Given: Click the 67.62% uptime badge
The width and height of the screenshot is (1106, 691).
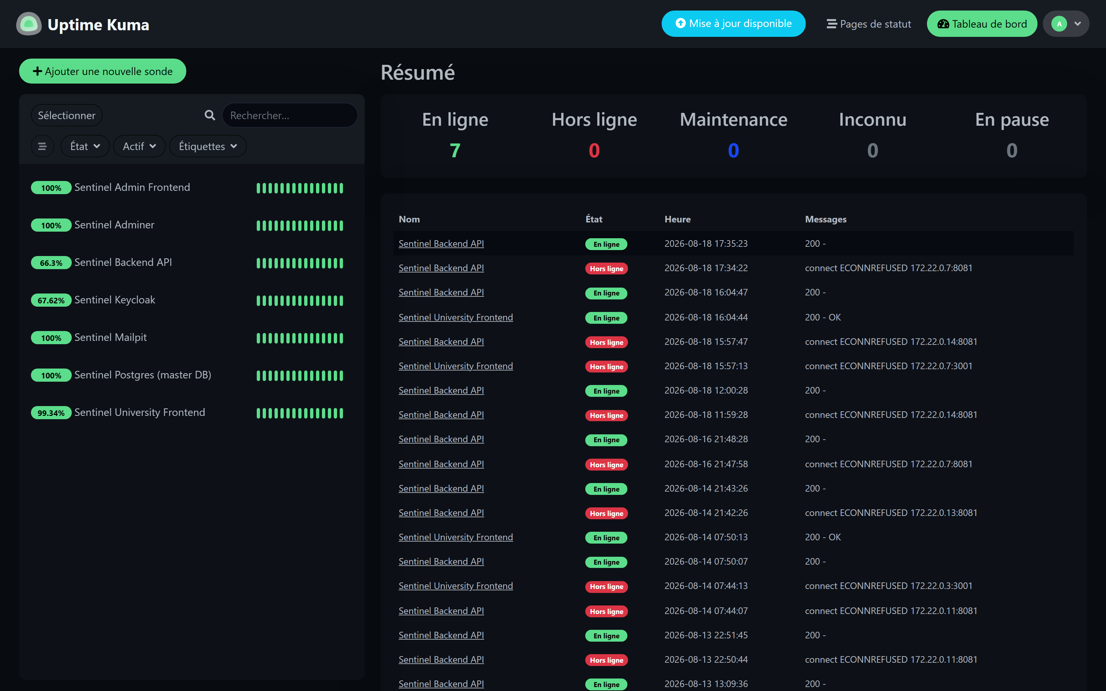Looking at the screenshot, I should tap(51, 300).
